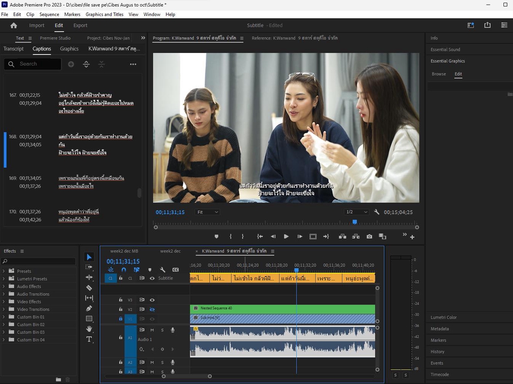Select the Pen tool

[x=89, y=308]
